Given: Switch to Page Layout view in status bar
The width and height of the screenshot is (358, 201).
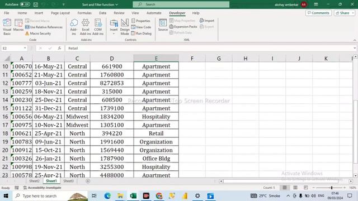Looking at the screenshot, I should [295, 188].
